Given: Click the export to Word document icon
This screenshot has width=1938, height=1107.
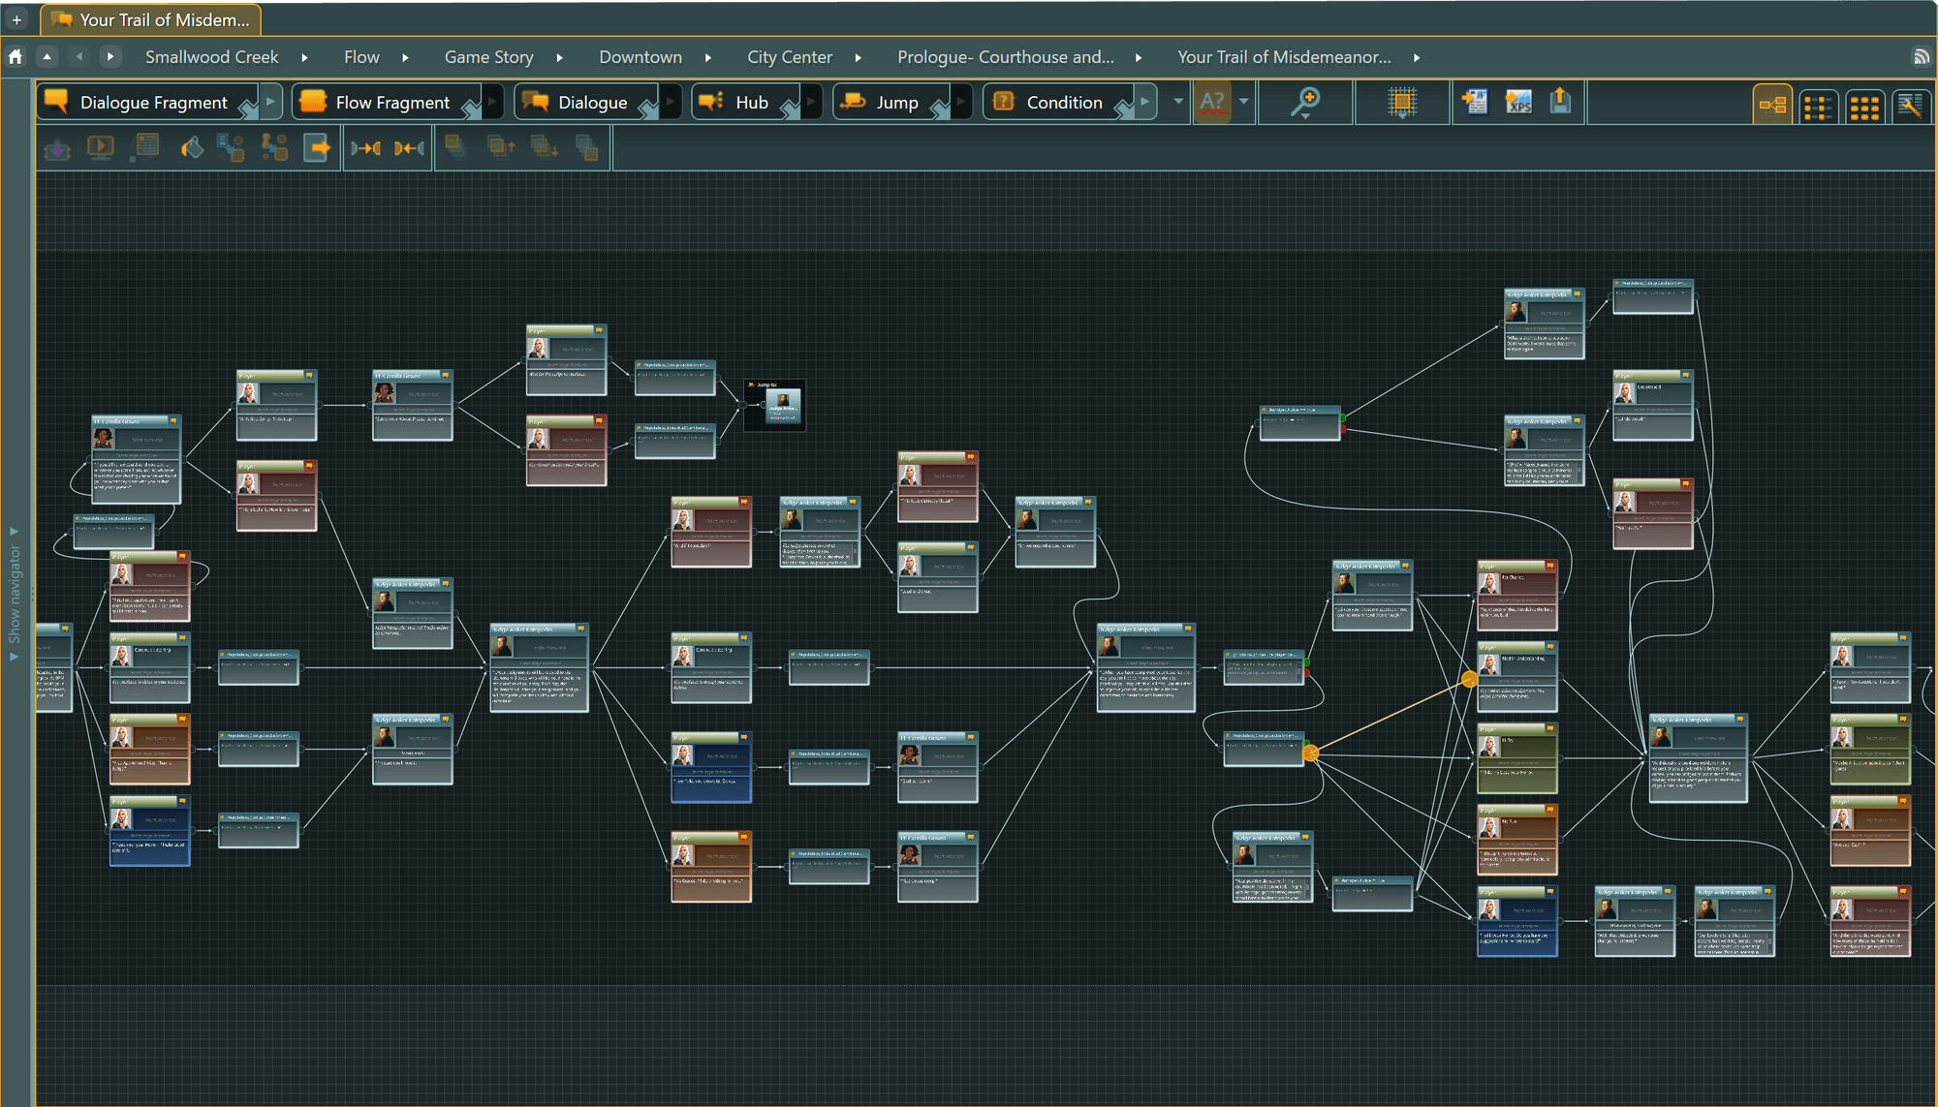Looking at the screenshot, I should click(x=1475, y=102).
